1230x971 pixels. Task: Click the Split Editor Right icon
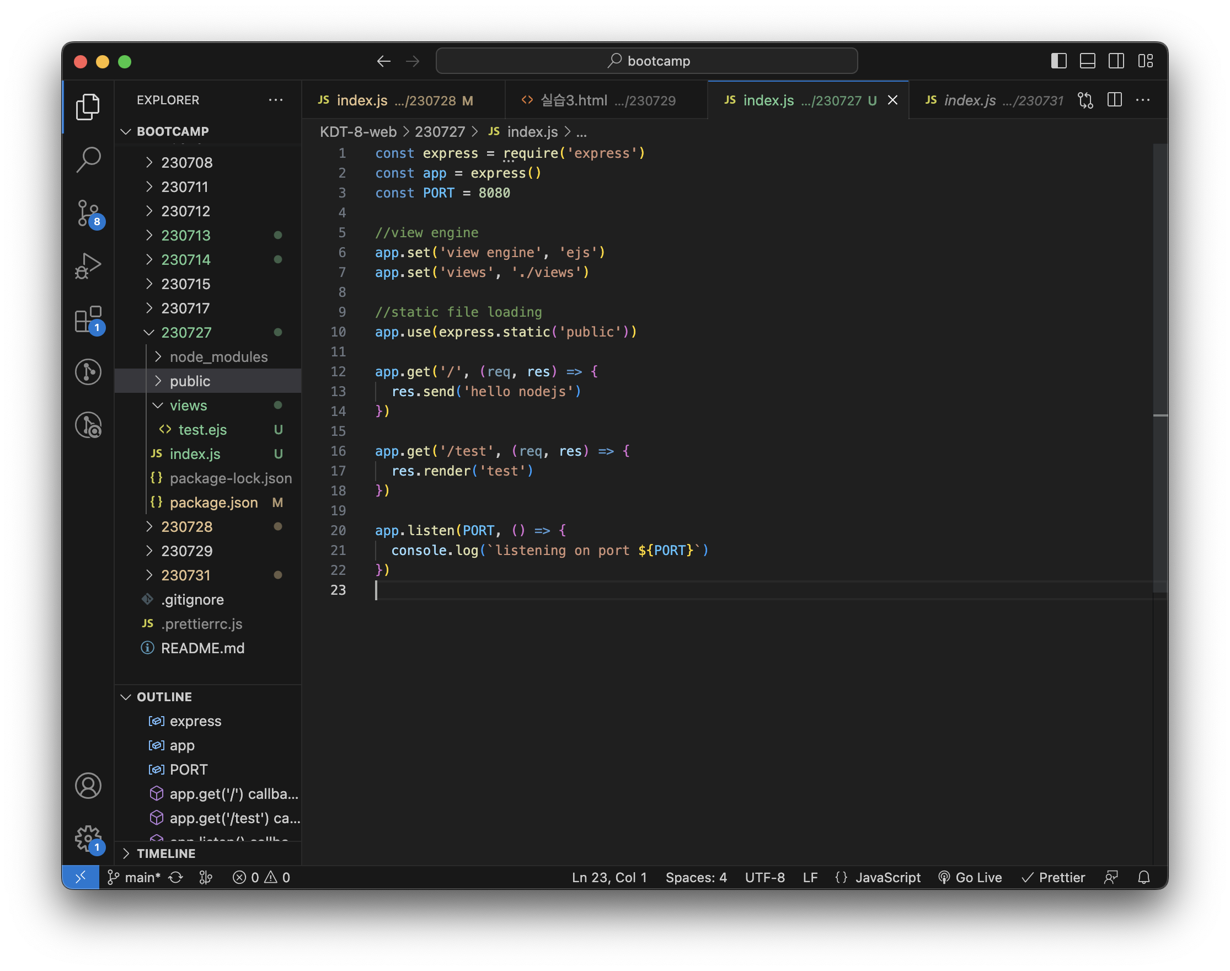[1115, 100]
